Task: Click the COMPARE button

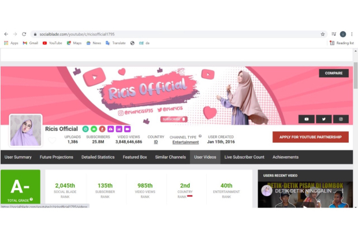Action: pyautogui.click(x=334, y=73)
